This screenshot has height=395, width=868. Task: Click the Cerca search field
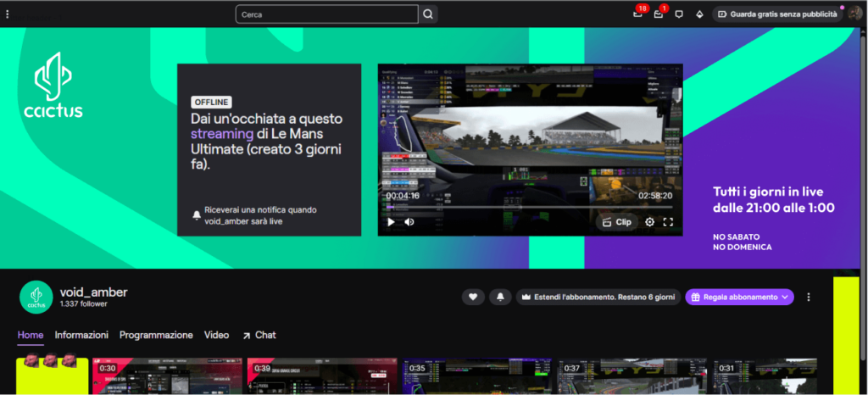(x=326, y=14)
